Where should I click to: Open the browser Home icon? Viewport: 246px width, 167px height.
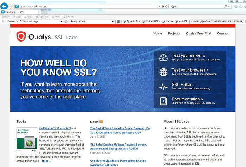click(x=236, y=6)
